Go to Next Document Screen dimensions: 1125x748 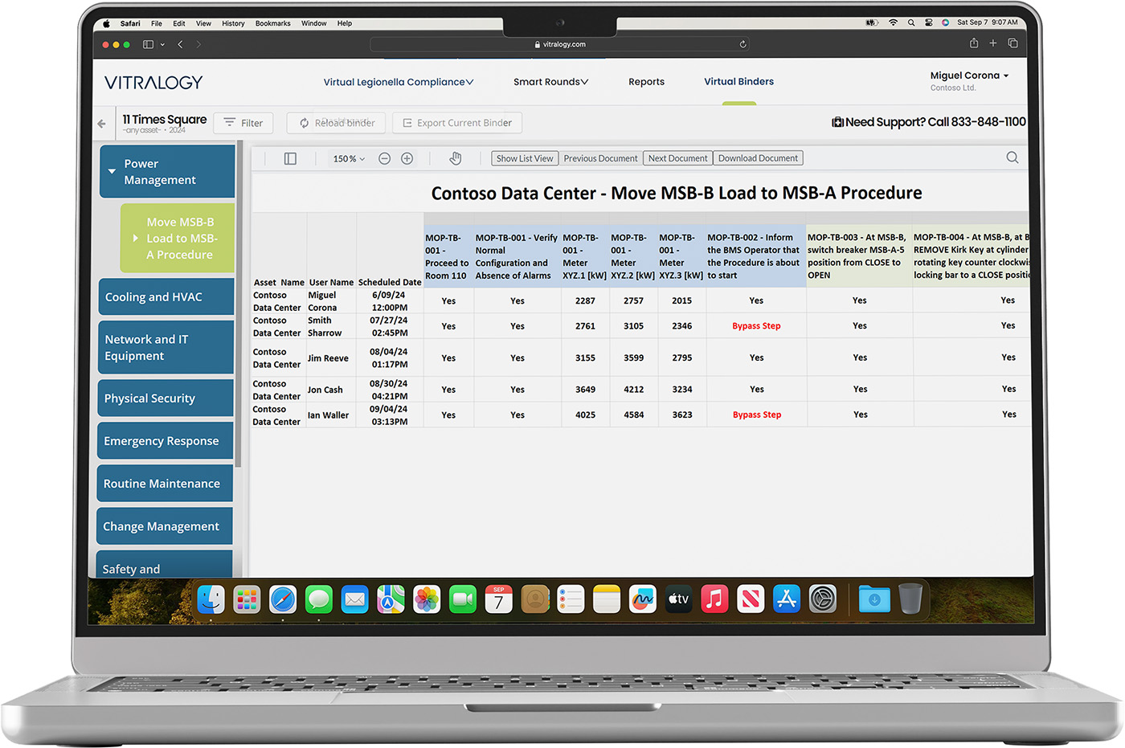coord(677,158)
